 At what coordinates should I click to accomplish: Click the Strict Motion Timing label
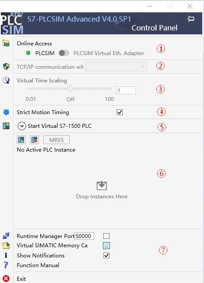43,112
